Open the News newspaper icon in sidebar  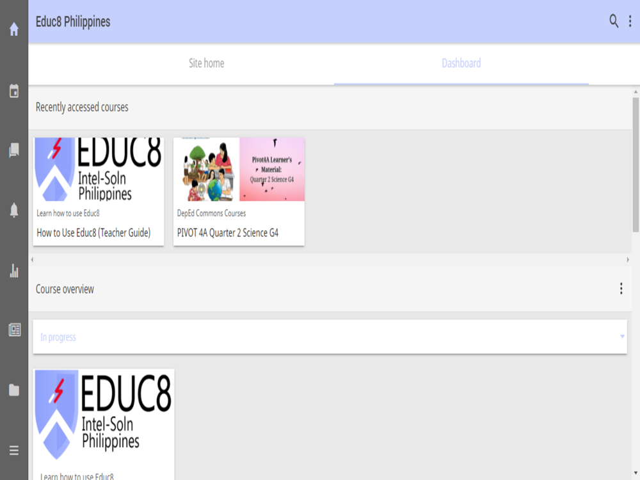15,330
